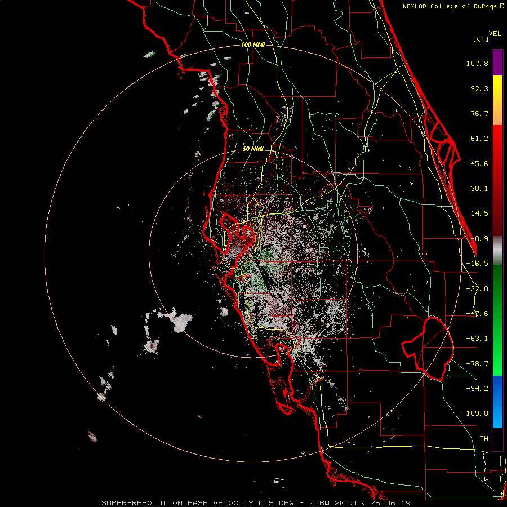
Task: Click the 76.7 velocity scale value
Action: point(479,113)
